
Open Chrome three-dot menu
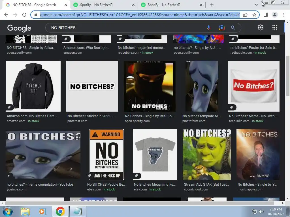click(x=284, y=15)
